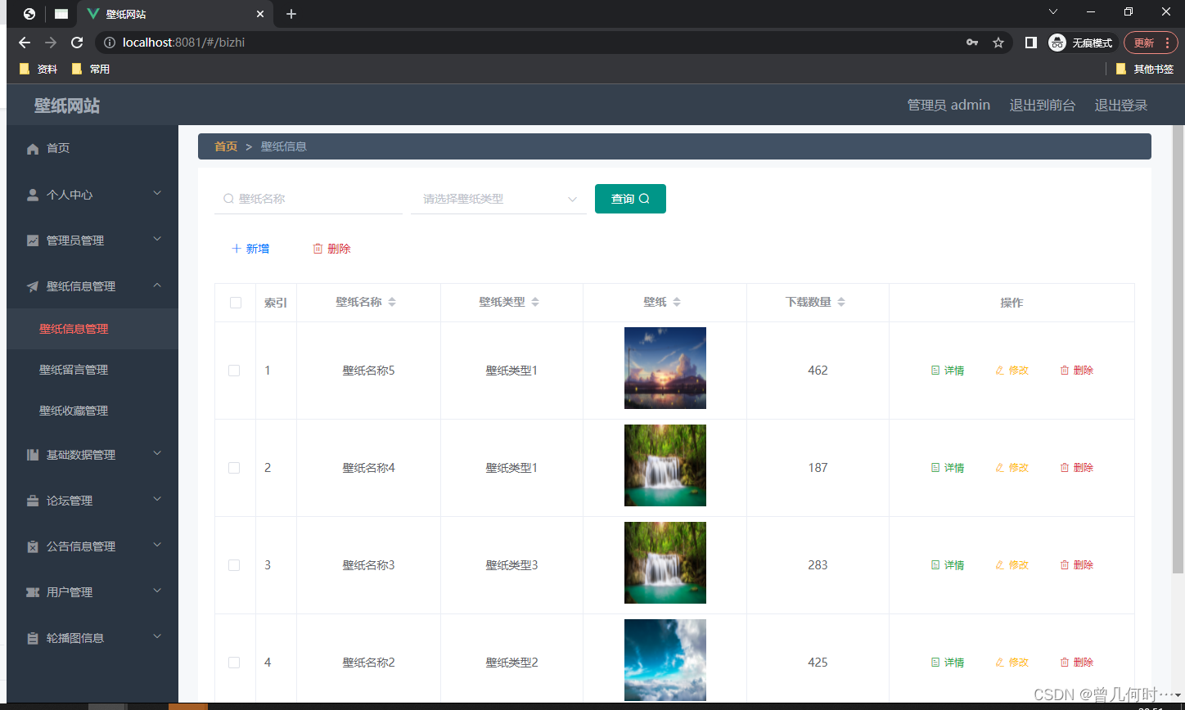
Task: Click the paper-plane icon beside 壁纸信息管理
Action: click(33, 285)
